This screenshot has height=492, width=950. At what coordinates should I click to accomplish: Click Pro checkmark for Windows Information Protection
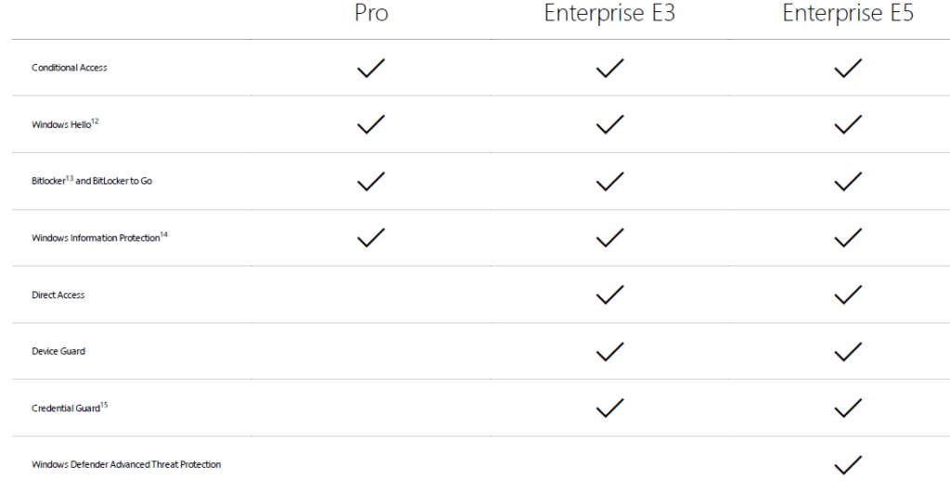pyautogui.click(x=370, y=238)
